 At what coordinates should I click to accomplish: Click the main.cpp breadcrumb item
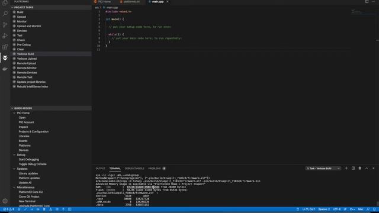click(x=112, y=8)
